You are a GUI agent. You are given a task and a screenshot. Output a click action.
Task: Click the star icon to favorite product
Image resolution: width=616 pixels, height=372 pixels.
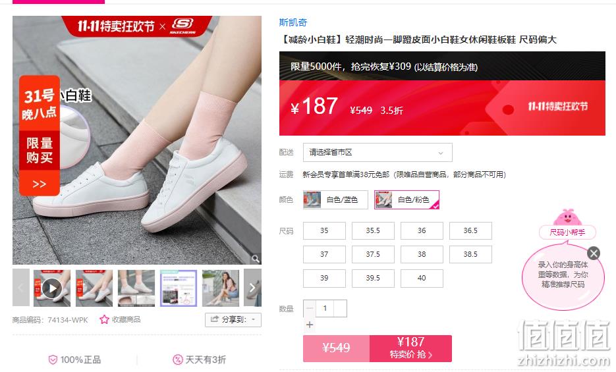click(x=104, y=319)
